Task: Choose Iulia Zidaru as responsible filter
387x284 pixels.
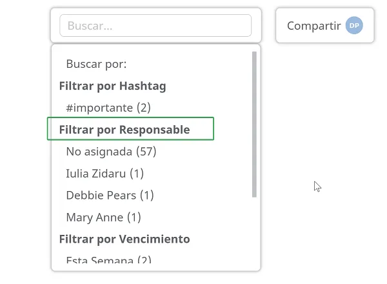Action: click(x=104, y=174)
